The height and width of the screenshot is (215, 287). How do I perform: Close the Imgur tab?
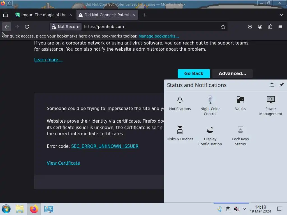tap(71, 15)
